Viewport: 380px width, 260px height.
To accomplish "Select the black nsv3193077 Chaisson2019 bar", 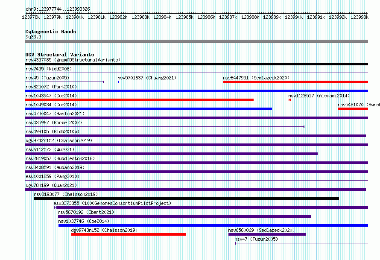I will tap(187, 199).
